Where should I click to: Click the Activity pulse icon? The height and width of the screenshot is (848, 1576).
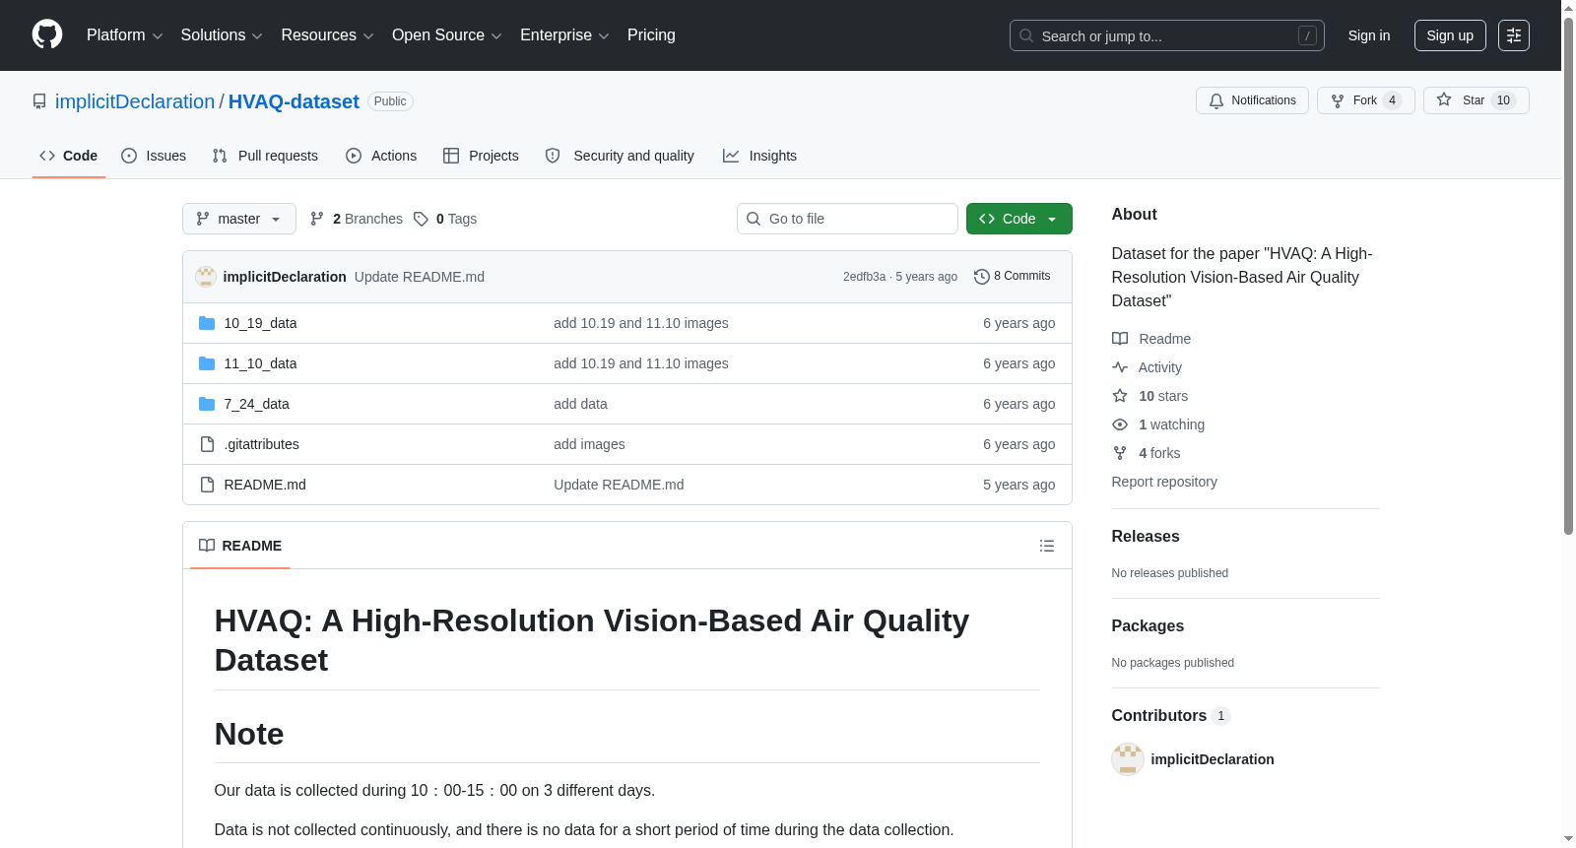[1120, 367]
